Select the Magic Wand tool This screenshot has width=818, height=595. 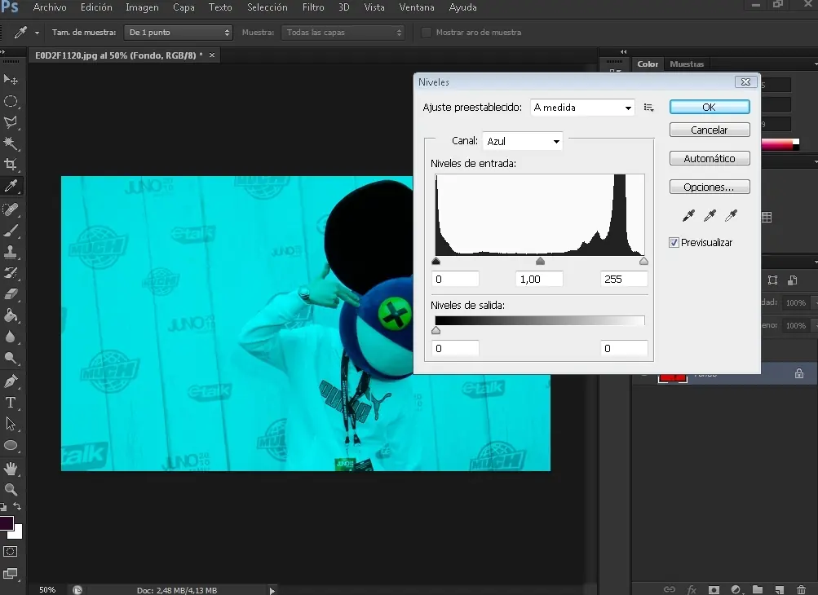[11, 143]
